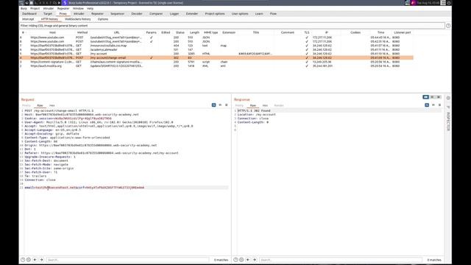This screenshot has height=265, width=471.
Task: Open the Window menu
Action: coord(78,8)
